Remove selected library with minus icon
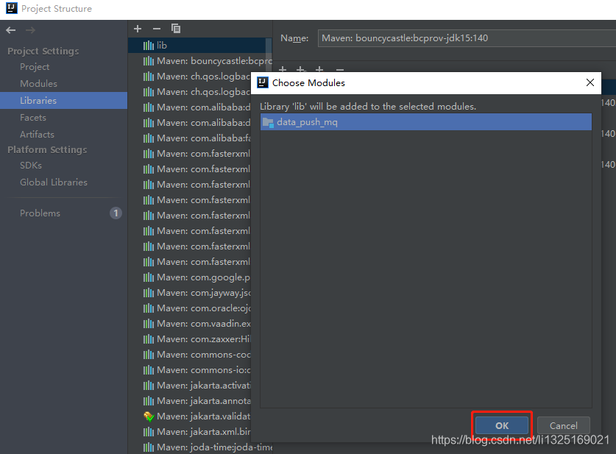 pos(157,29)
